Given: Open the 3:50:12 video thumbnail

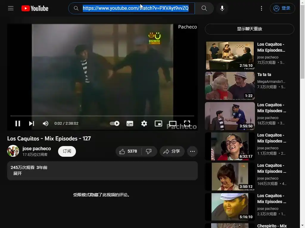Looking at the screenshot, I should point(230,177).
